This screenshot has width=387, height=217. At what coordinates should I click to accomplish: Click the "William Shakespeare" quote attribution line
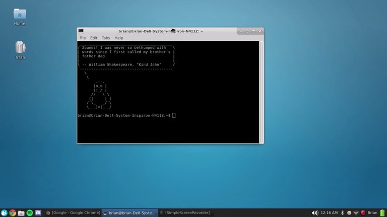(x=121, y=64)
